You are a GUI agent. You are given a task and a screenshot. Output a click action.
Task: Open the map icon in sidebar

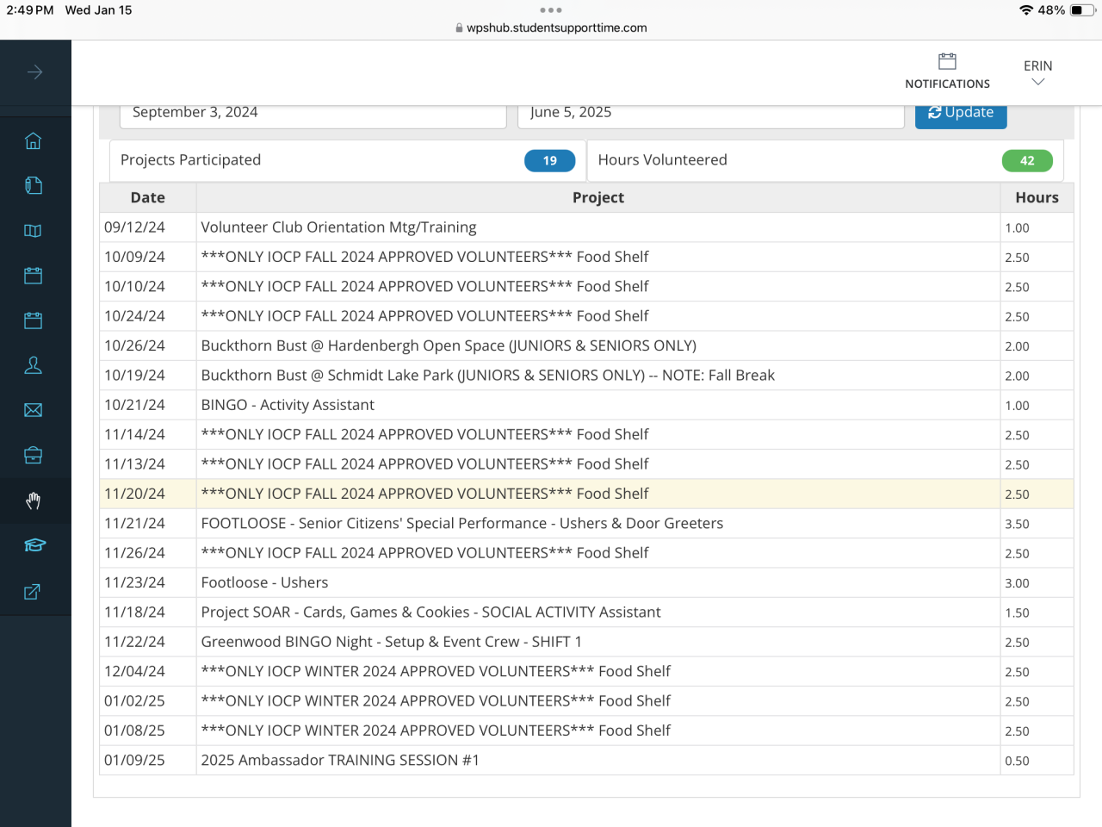click(x=34, y=231)
